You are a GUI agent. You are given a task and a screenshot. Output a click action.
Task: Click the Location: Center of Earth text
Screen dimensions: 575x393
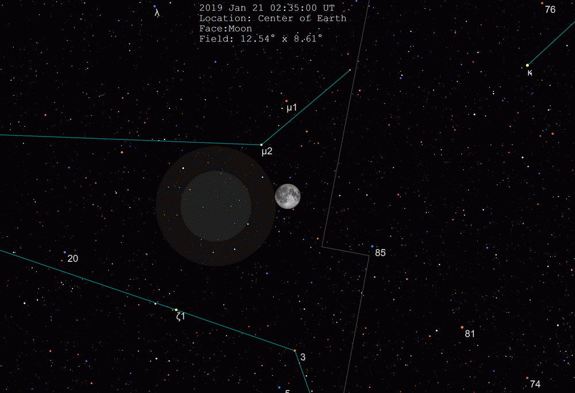[x=273, y=18]
